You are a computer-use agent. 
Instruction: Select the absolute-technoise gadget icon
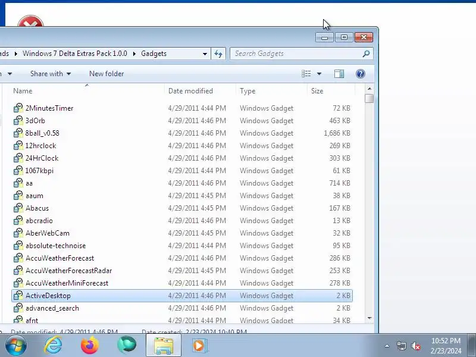pos(18,245)
